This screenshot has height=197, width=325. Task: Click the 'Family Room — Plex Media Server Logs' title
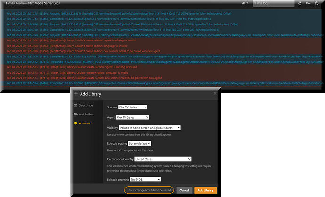pos(33,3)
